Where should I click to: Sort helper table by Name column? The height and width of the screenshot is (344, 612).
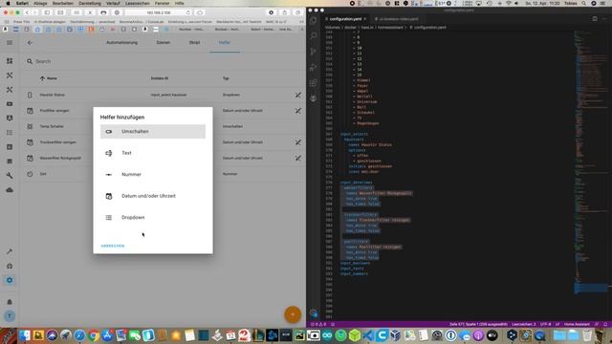click(x=49, y=78)
